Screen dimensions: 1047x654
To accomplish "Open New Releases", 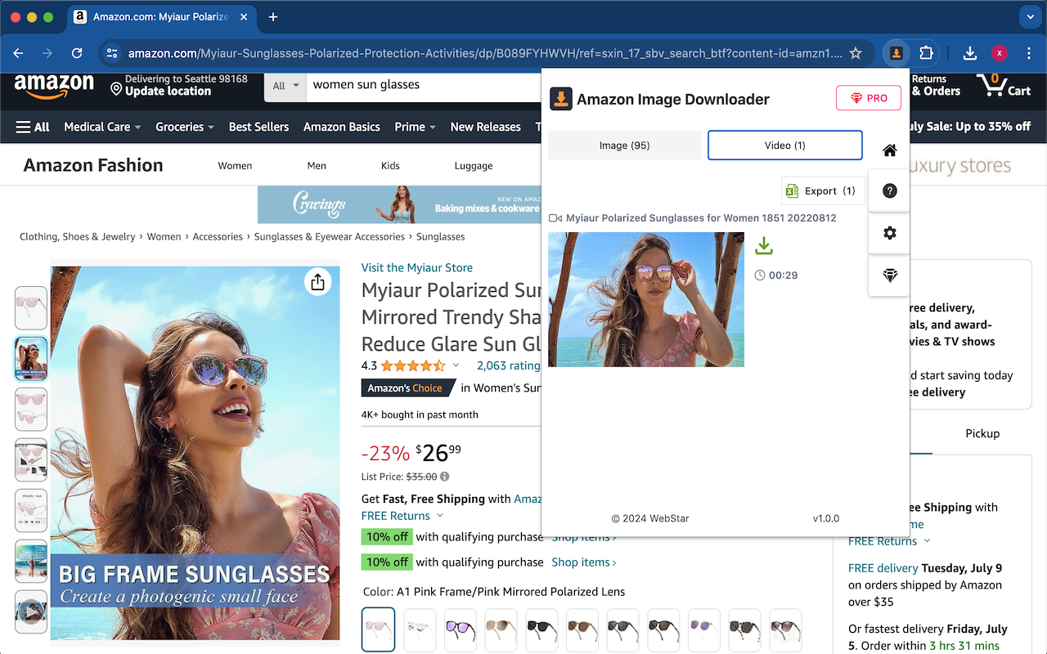I will pos(485,127).
